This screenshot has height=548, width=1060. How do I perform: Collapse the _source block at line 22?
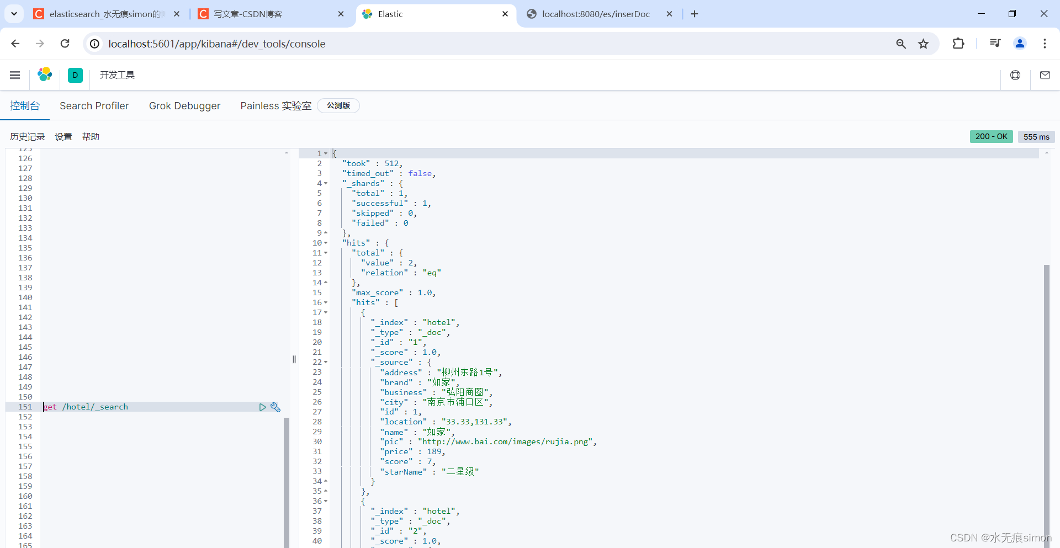(326, 362)
